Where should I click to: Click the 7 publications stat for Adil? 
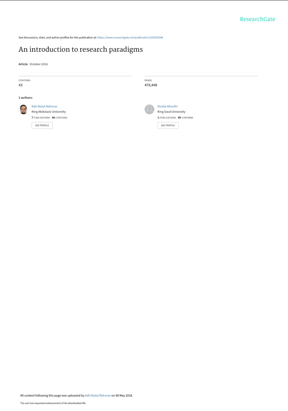(x=41, y=118)
